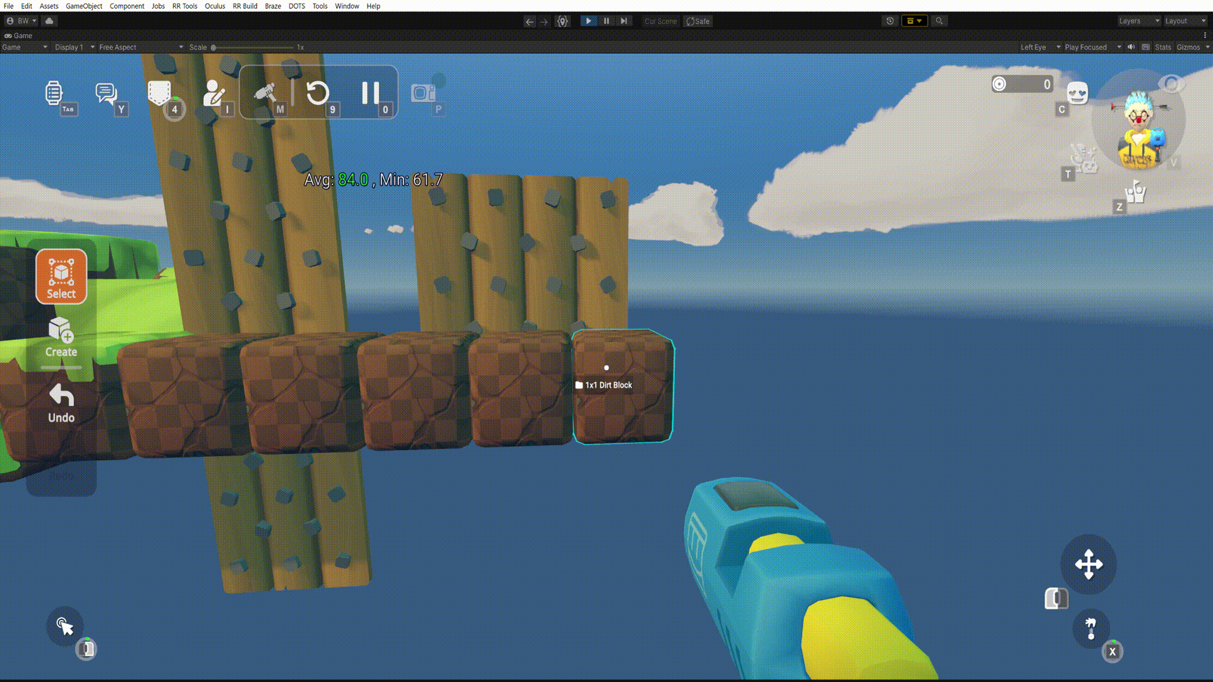This screenshot has height=682, width=1213.
Task: Open the Braze menu
Action: [273, 6]
